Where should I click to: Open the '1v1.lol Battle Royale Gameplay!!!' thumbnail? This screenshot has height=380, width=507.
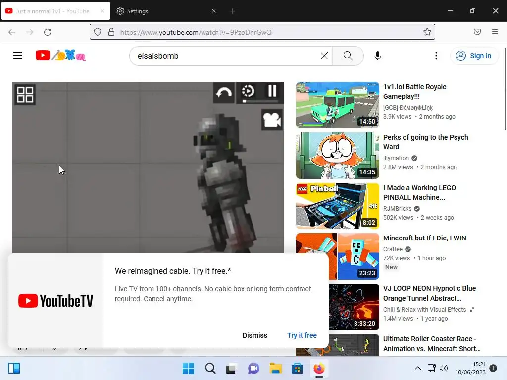(x=337, y=105)
